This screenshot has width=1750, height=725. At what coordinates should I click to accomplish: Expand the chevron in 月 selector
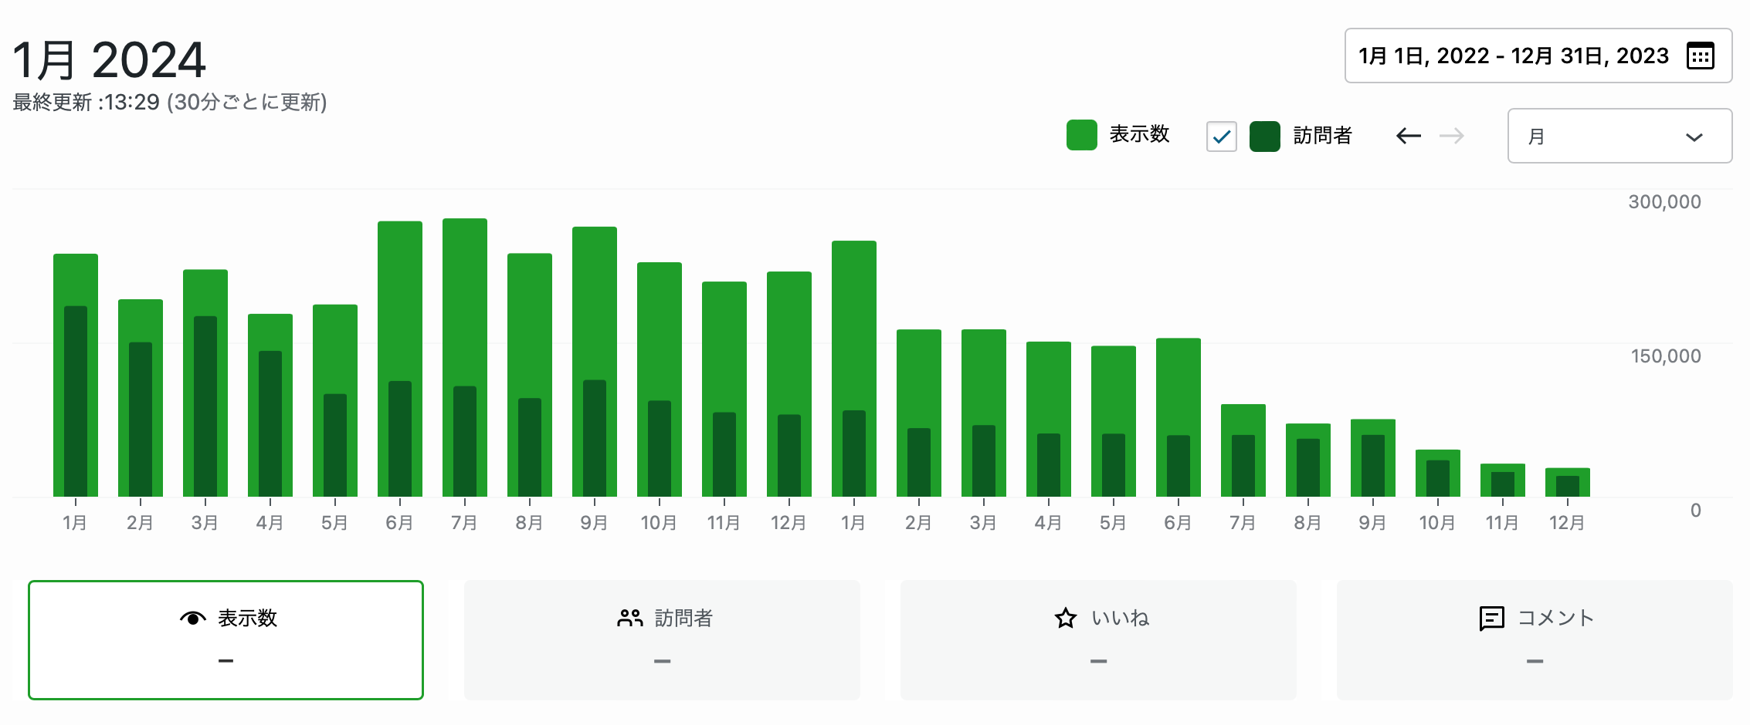click(x=1694, y=137)
